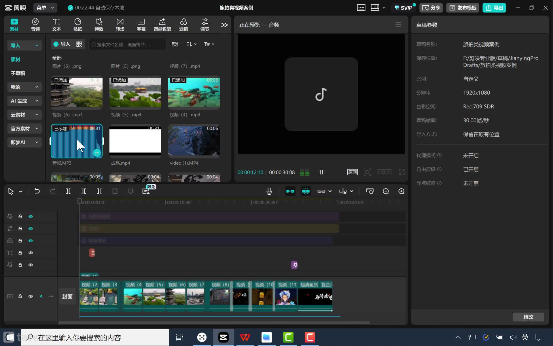553x346 pixels.
Task: Expand the 即梦AI sidebar section
Action: [x=24, y=142]
